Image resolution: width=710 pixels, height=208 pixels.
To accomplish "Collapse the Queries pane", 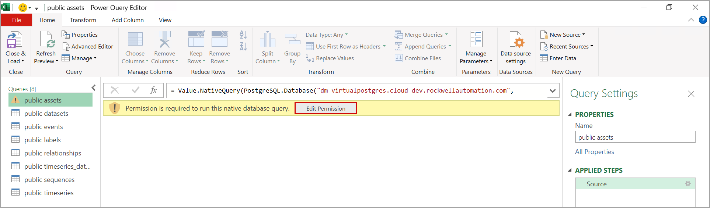I will pyautogui.click(x=94, y=88).
